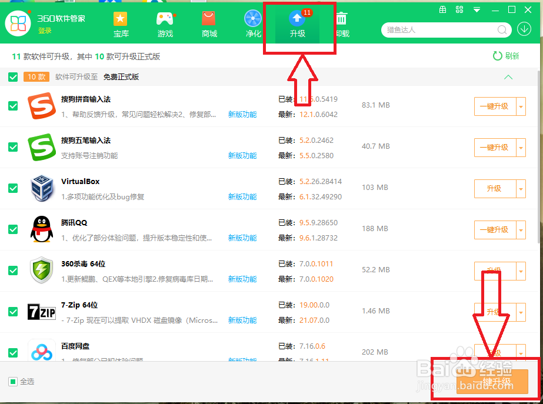Uncheck 7-Zip 64位 checkbox
Screen dimensions: 543x404
coord(13,312)
